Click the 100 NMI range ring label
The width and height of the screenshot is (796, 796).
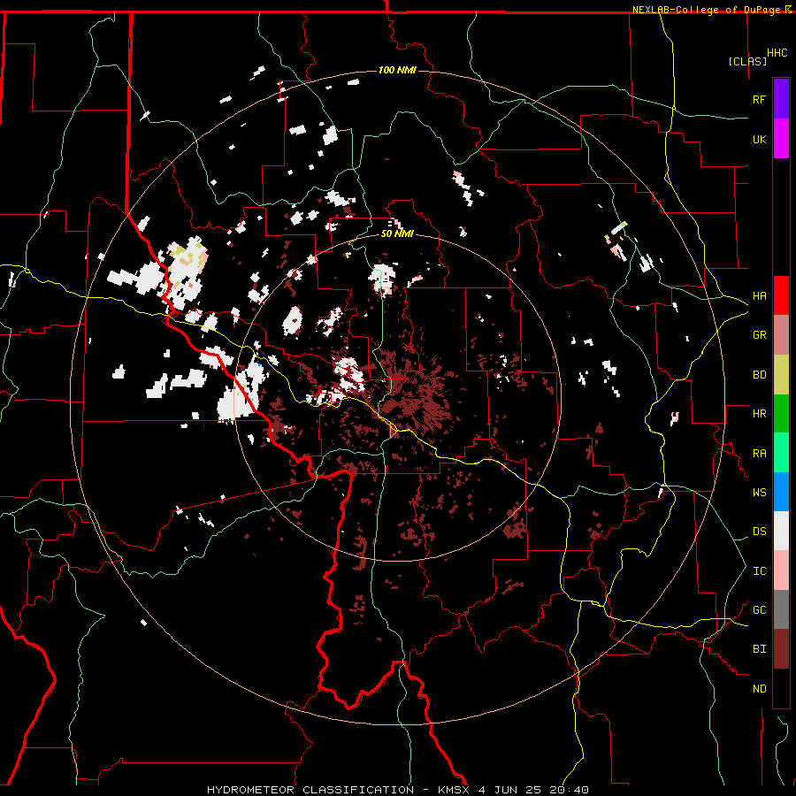pyautogui.click(x=397, y=70)
